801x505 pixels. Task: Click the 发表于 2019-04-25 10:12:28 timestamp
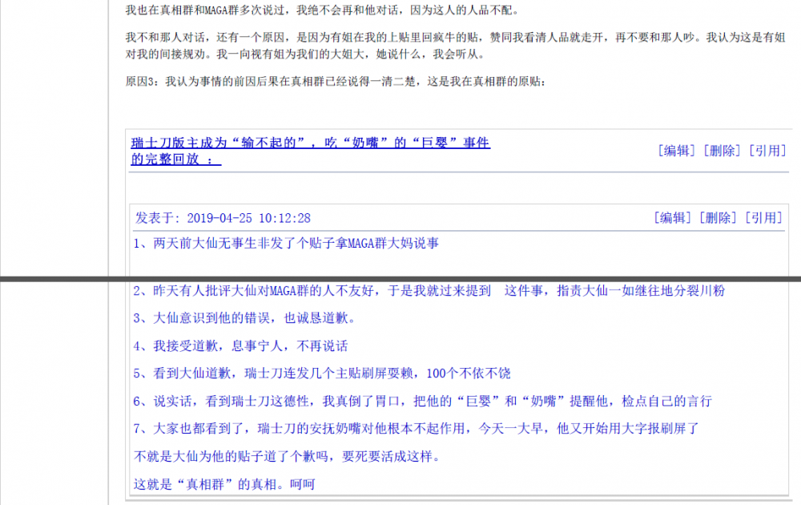pos(223,218)
